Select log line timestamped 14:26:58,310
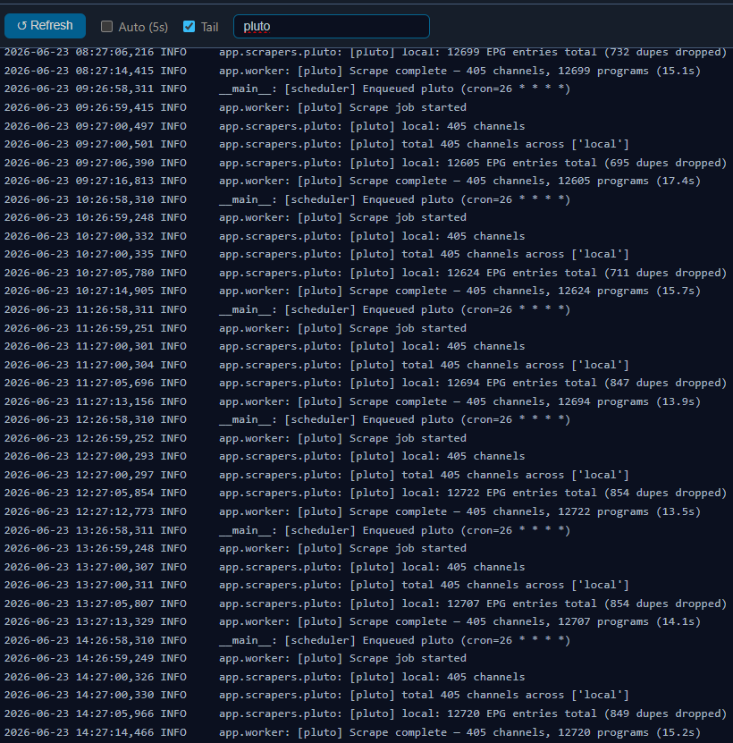This screenshot has width=733, height=743. [x=287, y=640]
